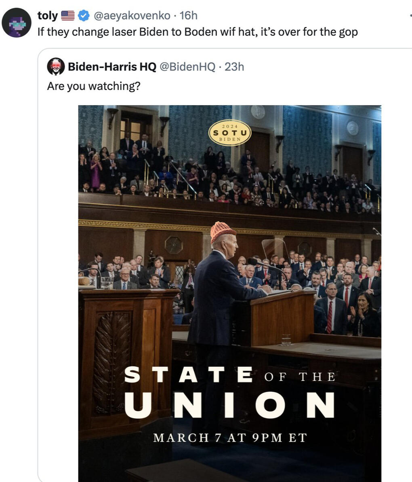Click the gold 2024 SOTU Biden badge in poster
412x482 pixels.
pos(230,133)
